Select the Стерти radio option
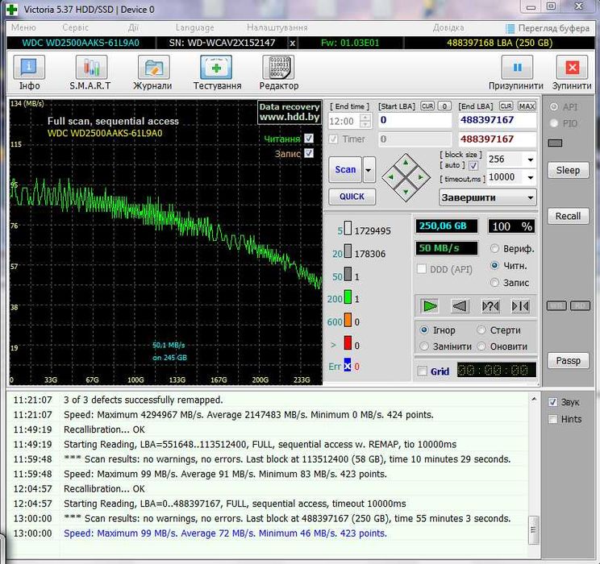Image resolution: width=600 pixels, height=564 pixels. 481,330
